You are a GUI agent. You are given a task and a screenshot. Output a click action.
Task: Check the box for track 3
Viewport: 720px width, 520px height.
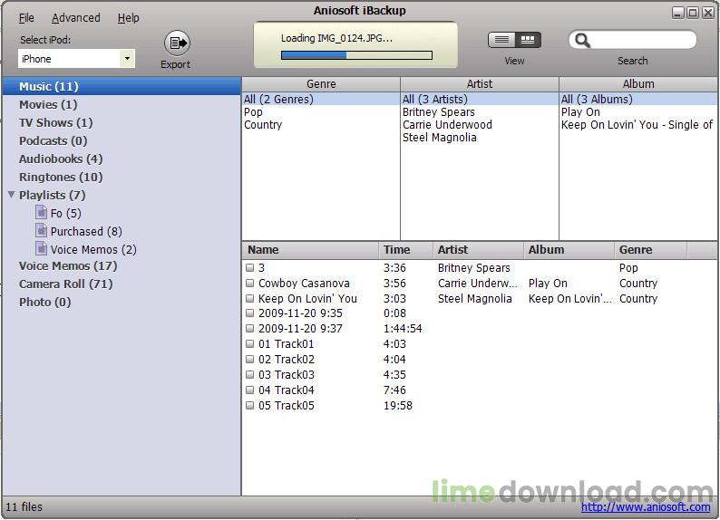click(x=249, y=267)
